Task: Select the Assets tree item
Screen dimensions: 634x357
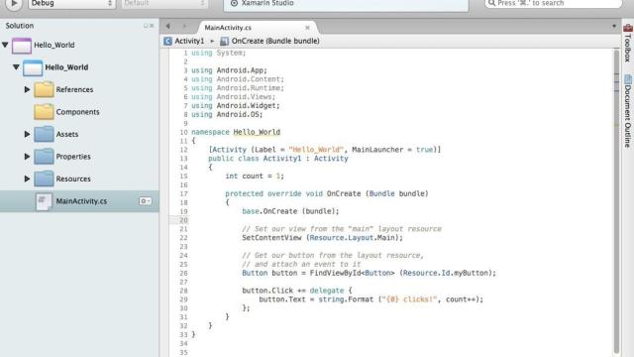Action: [67, 134]
